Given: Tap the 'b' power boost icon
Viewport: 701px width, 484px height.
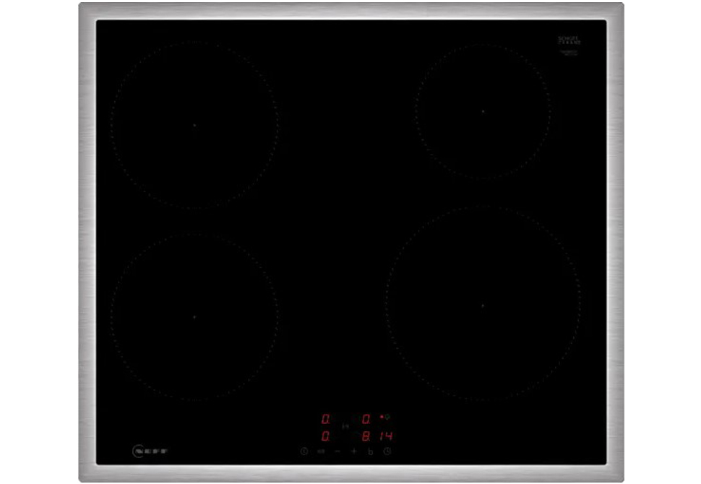Looking at the screenshot, I should (370, 451).
